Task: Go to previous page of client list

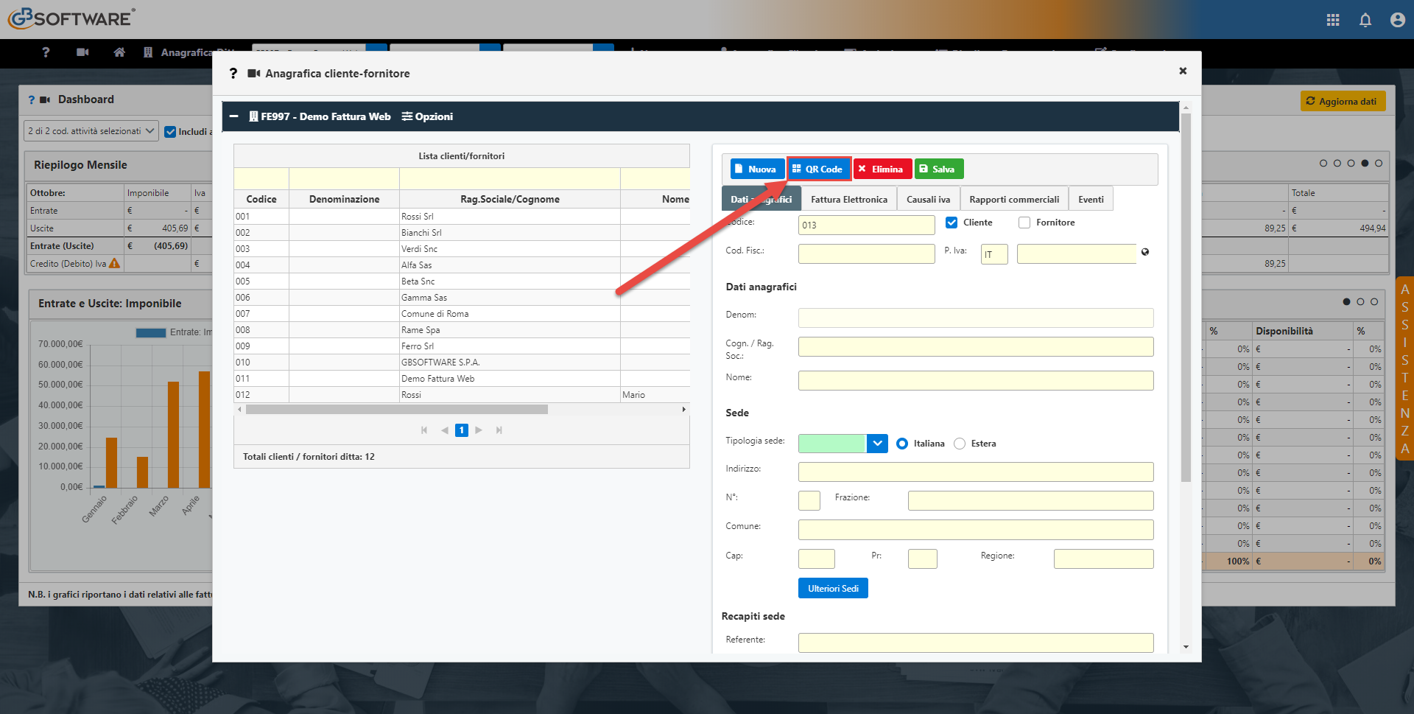Action: pyautogui.click(x=445, y=430)
